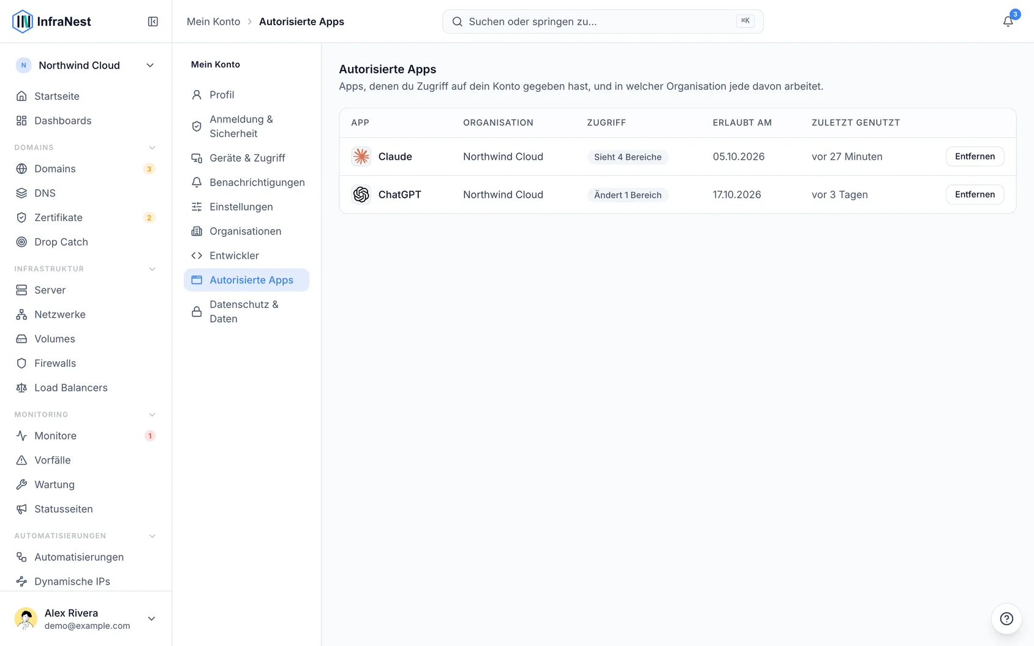Click the Claude app logo icon

(361, 157)
